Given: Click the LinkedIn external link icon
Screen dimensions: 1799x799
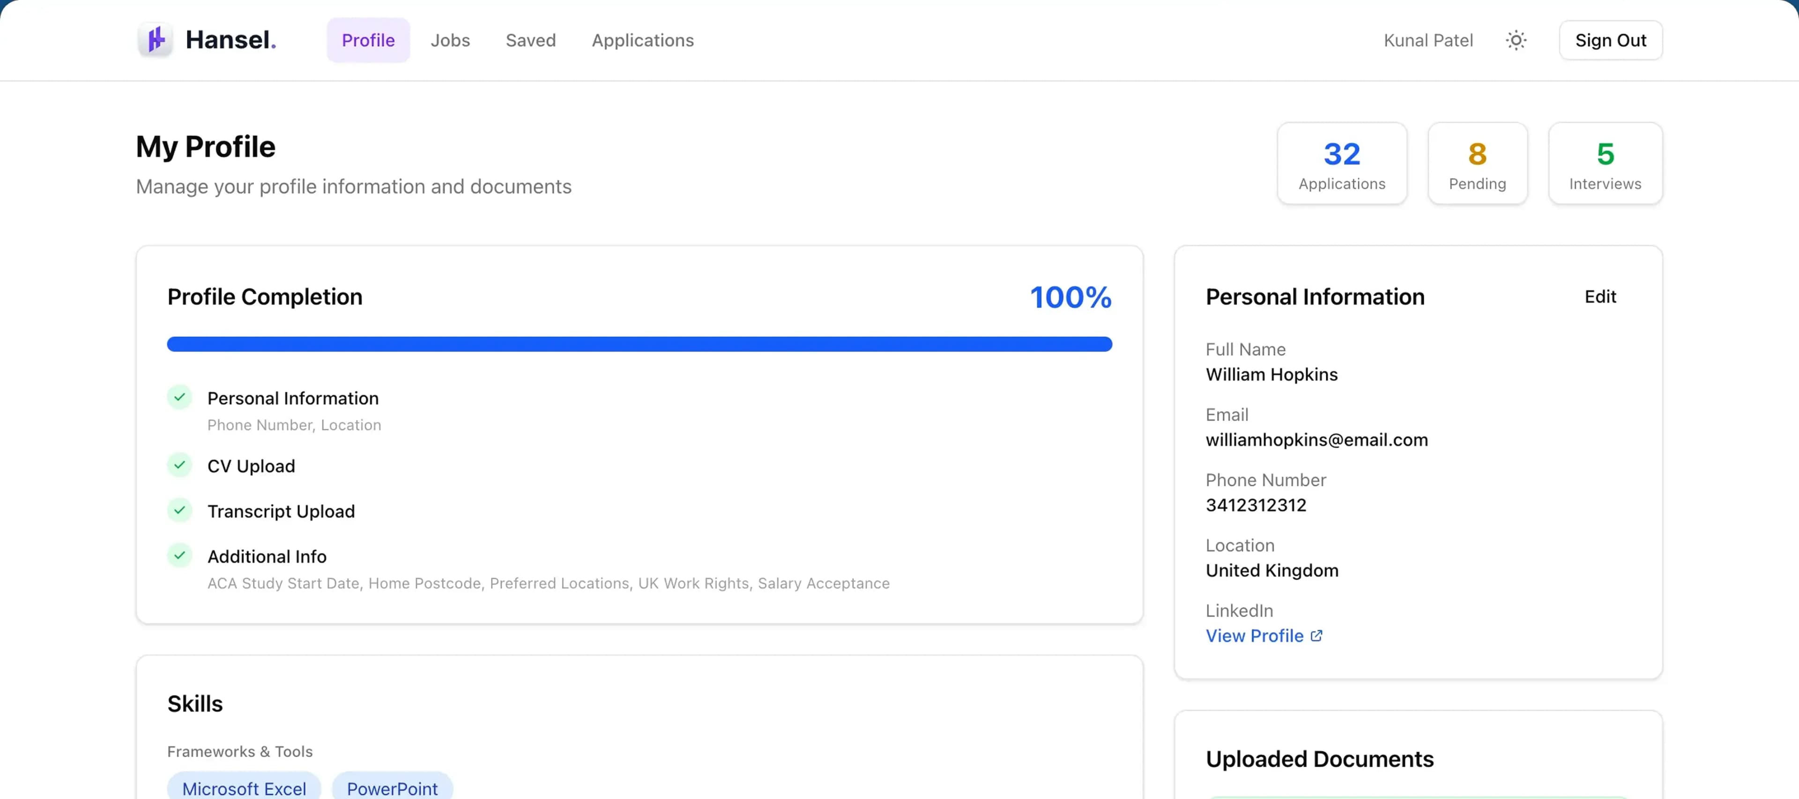Looking at the screenshot, I should pos(1316,635).
